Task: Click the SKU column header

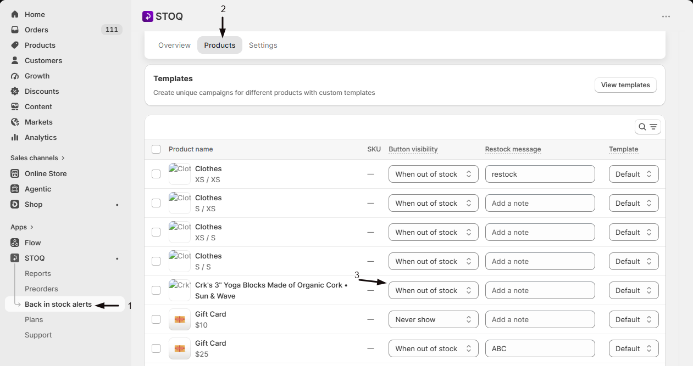Action: click(x=374, y=149)
